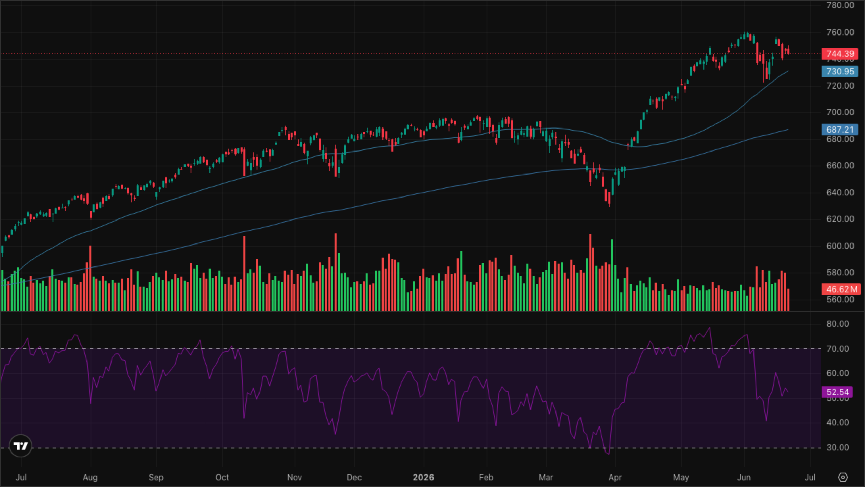
Task: Select the 730.95 moving average label
Action: pyautogui.click(x=840, y=71)
